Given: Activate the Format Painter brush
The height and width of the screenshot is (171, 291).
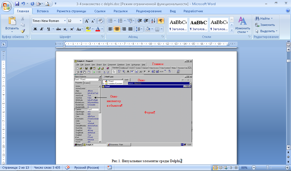Looking at the screenshot, I should [23, 31].
